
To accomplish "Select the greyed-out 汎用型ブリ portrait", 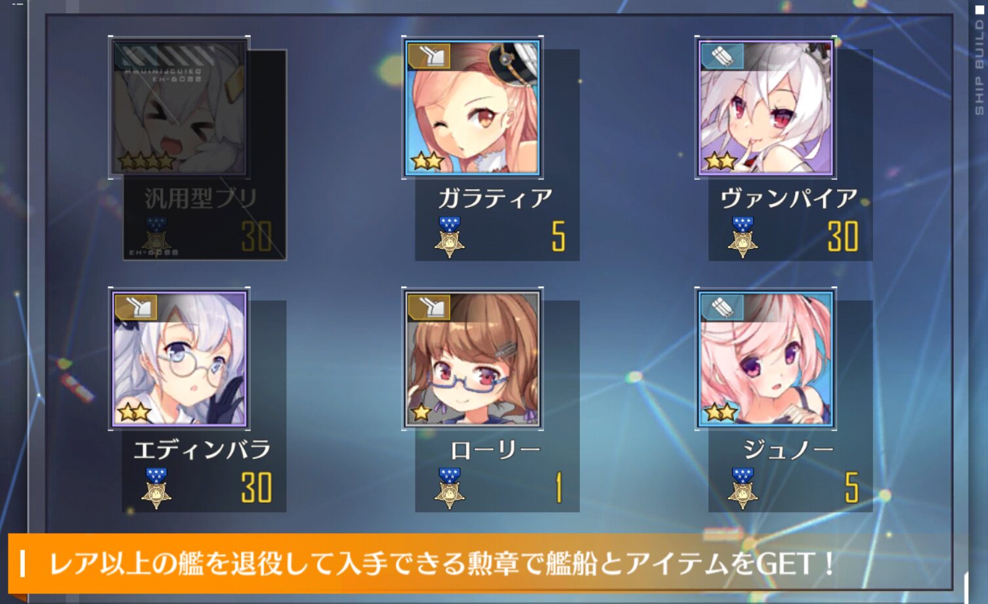I will 179,108.
